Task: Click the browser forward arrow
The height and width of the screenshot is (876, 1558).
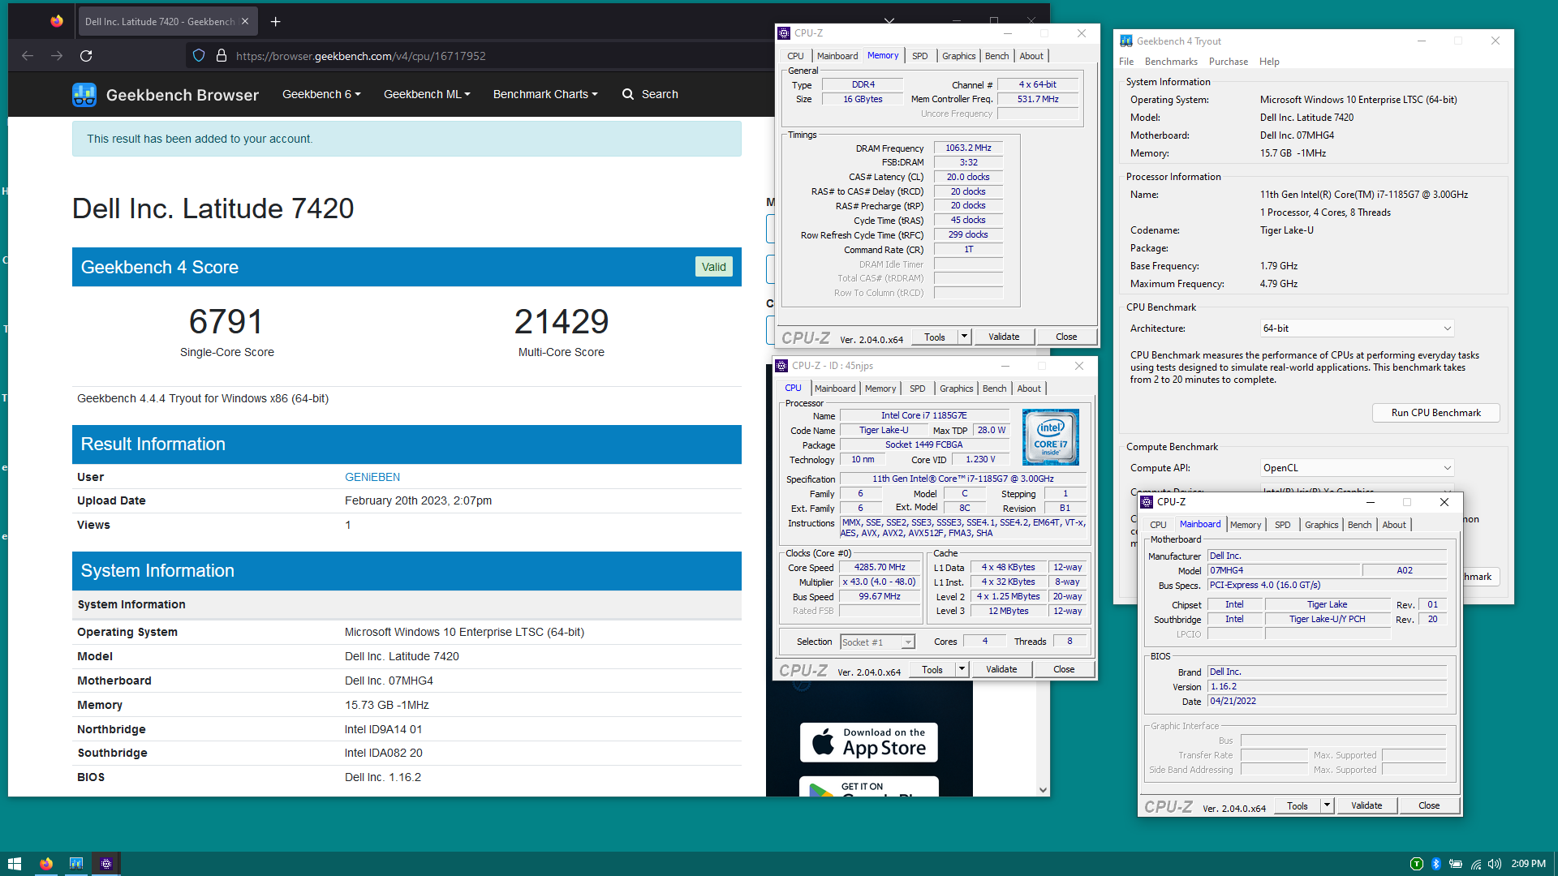Action: click(x=57, y=56)
